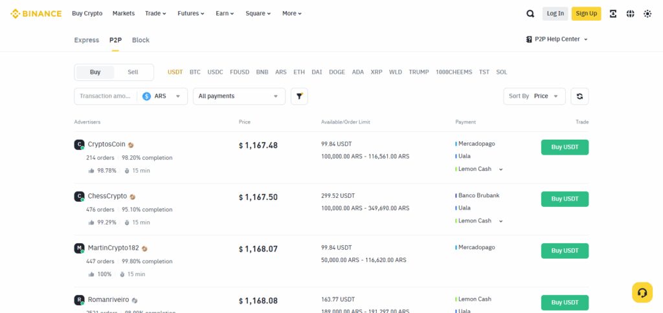Image resolution: width=663 pixels, height=313 pixels.
Task: Click ChessCrypto advertiser avatar
Action: pyautogui.click(x=79, y=197)
